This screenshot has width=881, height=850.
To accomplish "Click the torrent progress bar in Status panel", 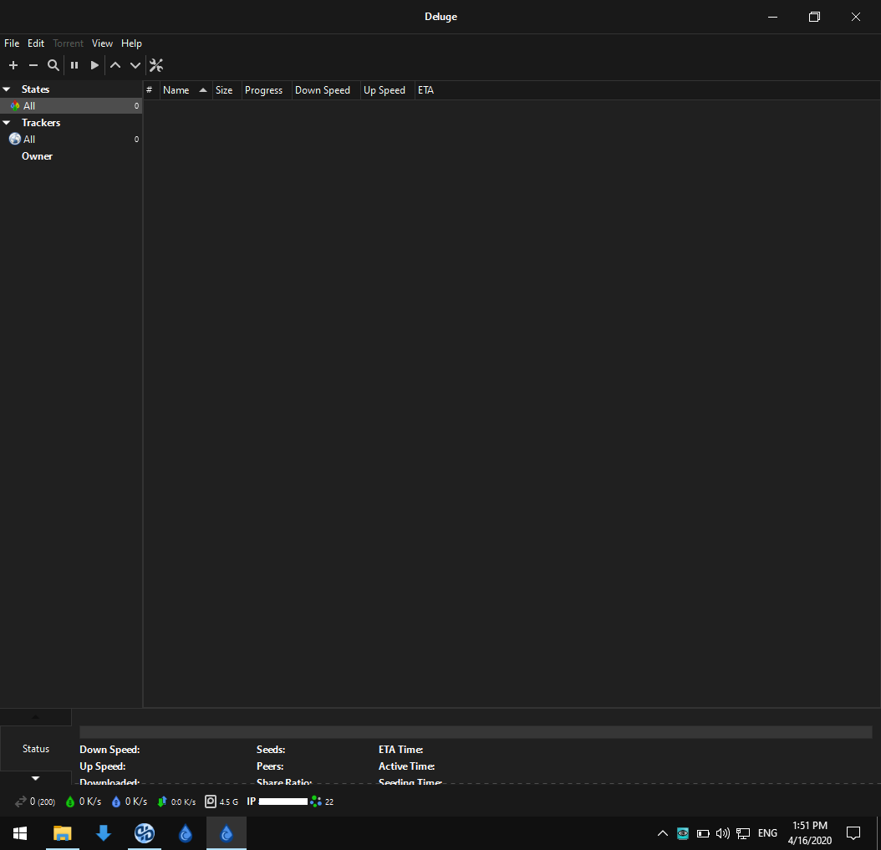I will point(476,732).
